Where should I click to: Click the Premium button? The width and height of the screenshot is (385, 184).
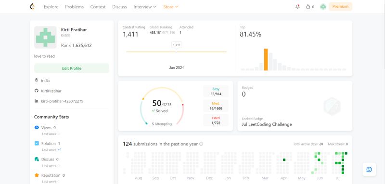[340, 7]
